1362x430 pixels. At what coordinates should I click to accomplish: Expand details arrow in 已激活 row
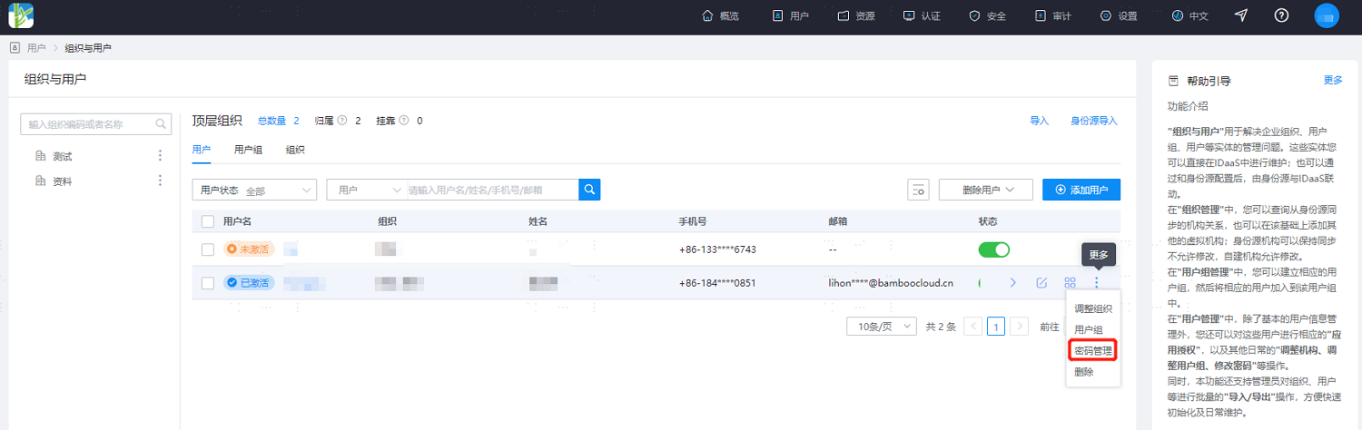1013,283
